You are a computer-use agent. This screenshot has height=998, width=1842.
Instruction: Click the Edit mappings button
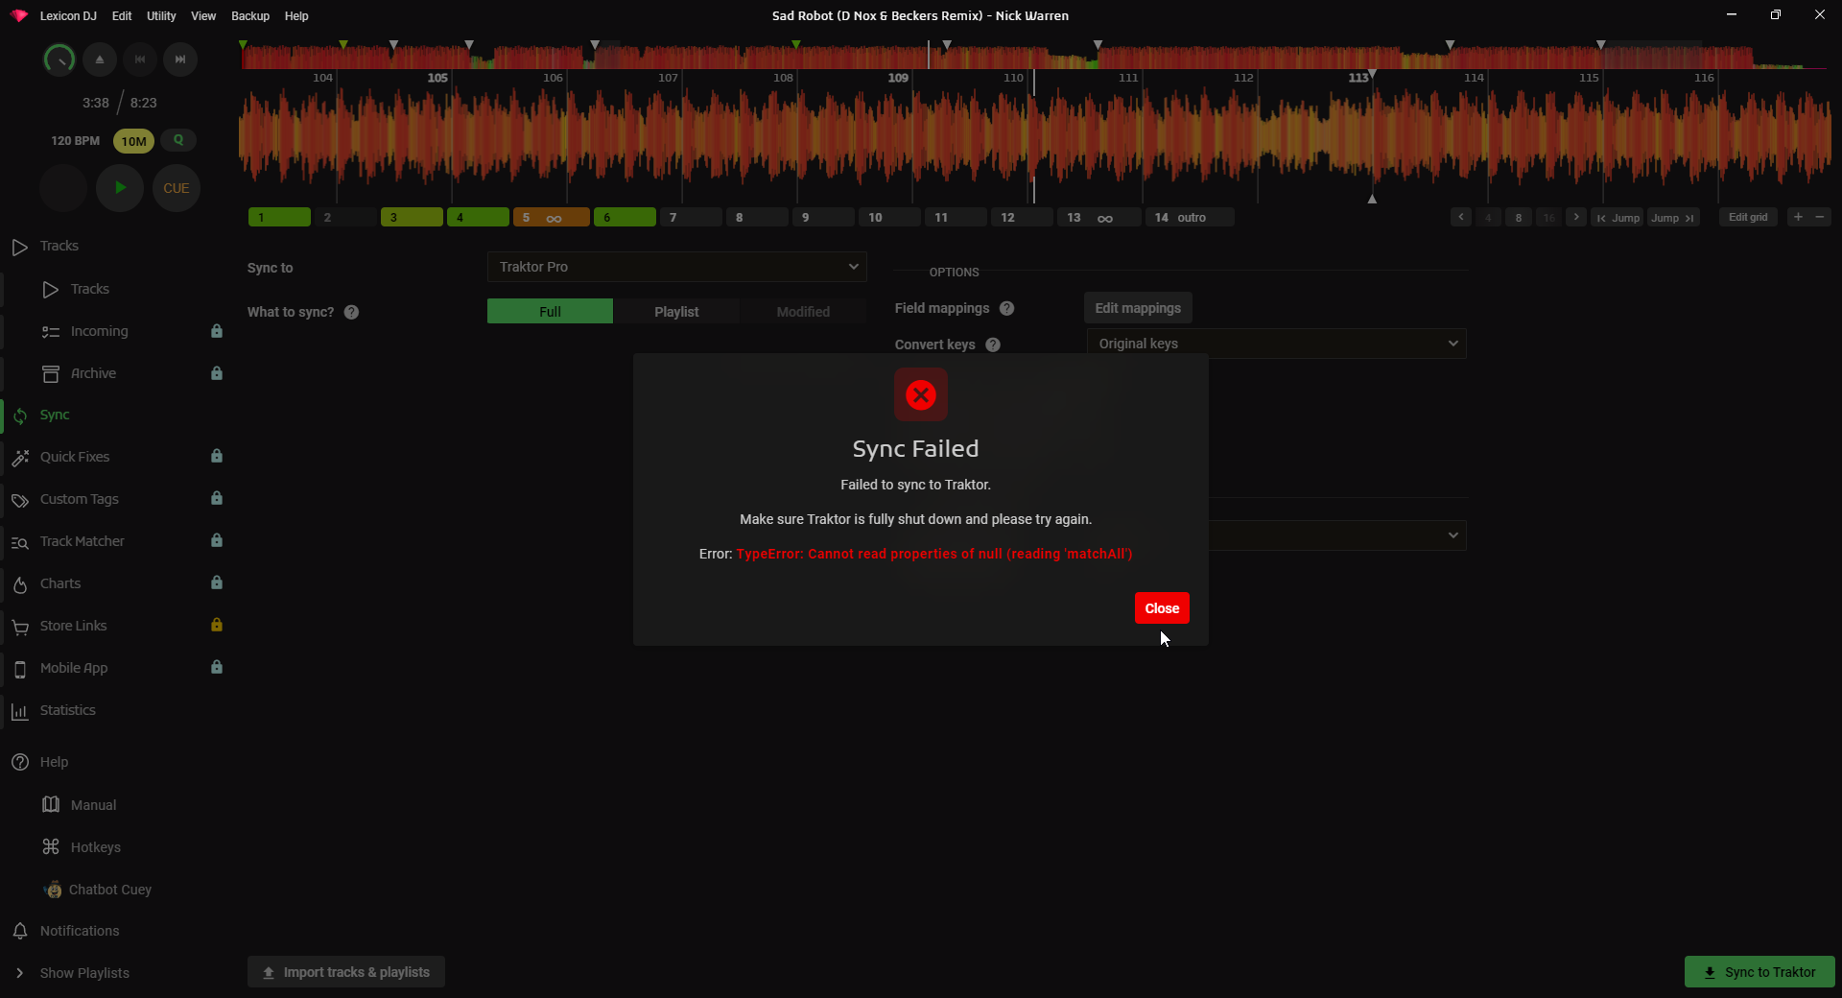pyautogui.click(x=1138, y=308)
